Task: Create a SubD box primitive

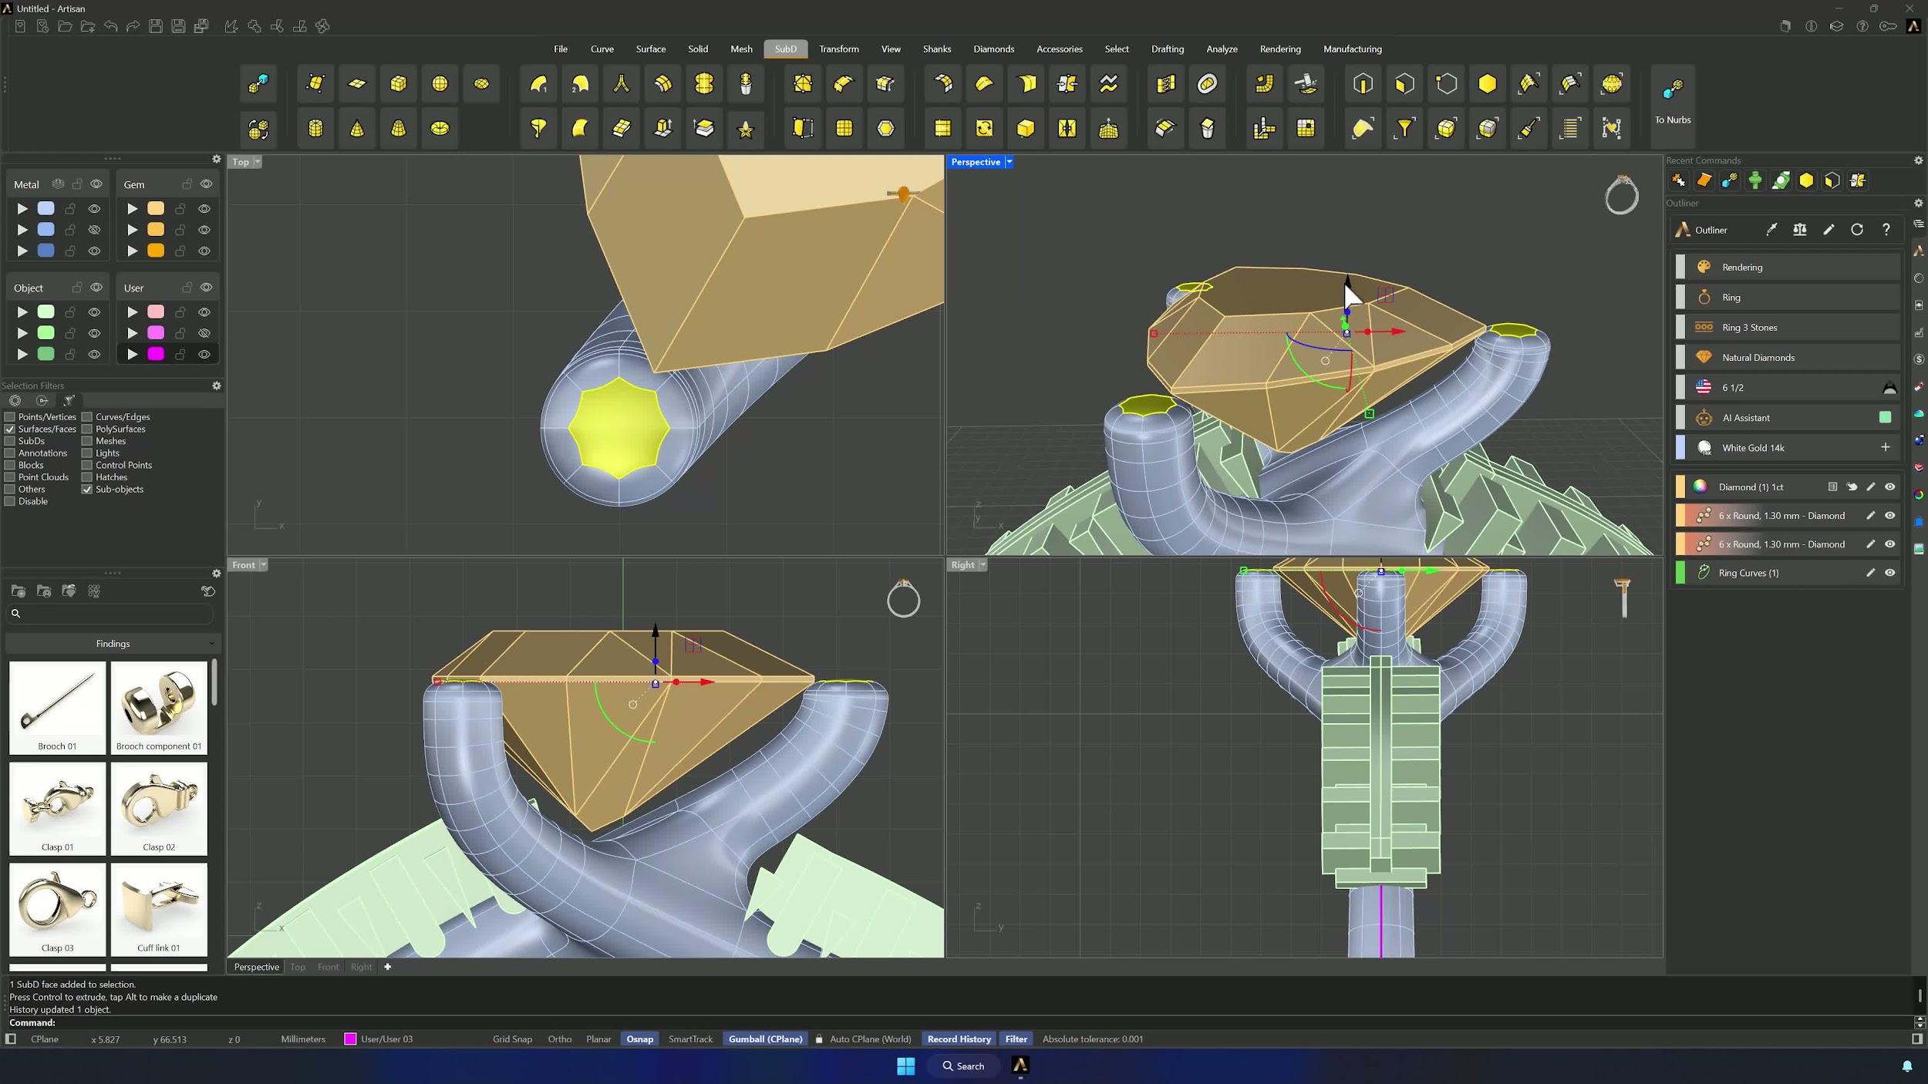Action: [399, 83]
